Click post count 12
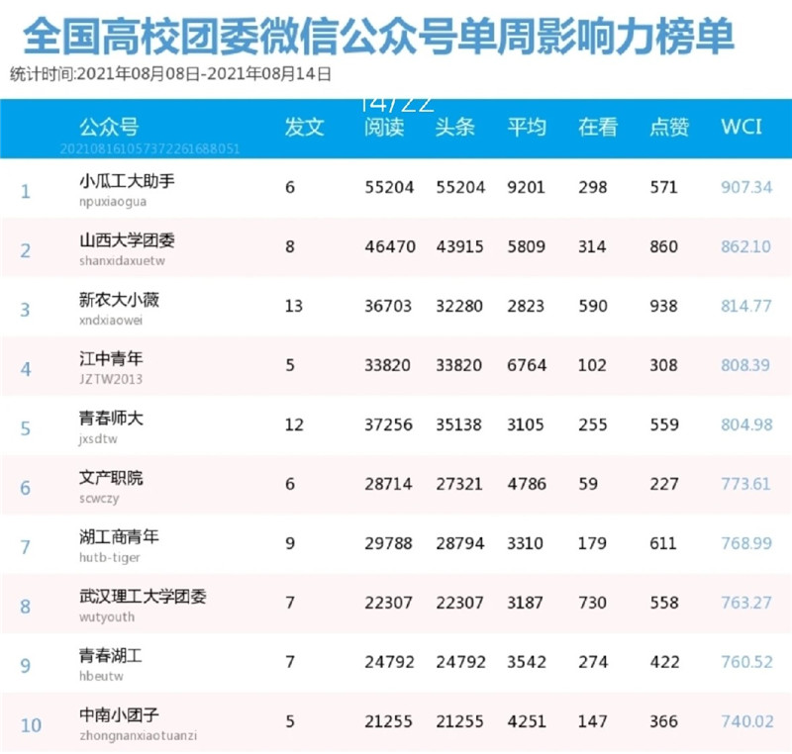Screen dimensions: 792x754 tap(294, 424)
